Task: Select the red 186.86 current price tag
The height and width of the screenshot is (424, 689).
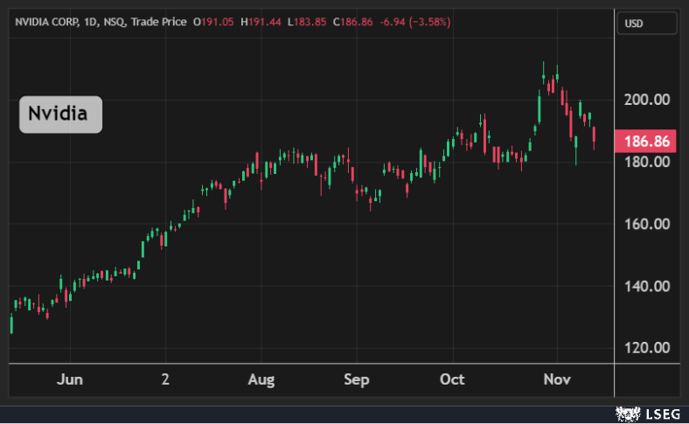Action: coord(646,141)
